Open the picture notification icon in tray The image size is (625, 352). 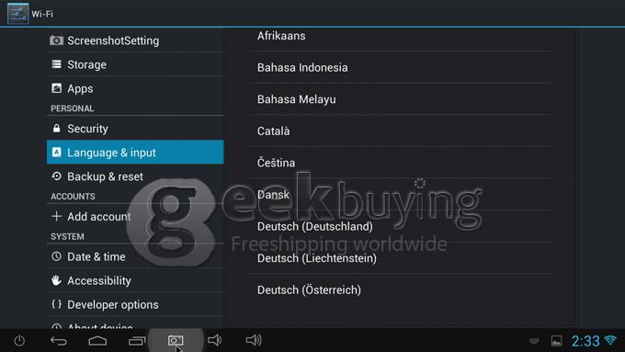coord(556,341)
